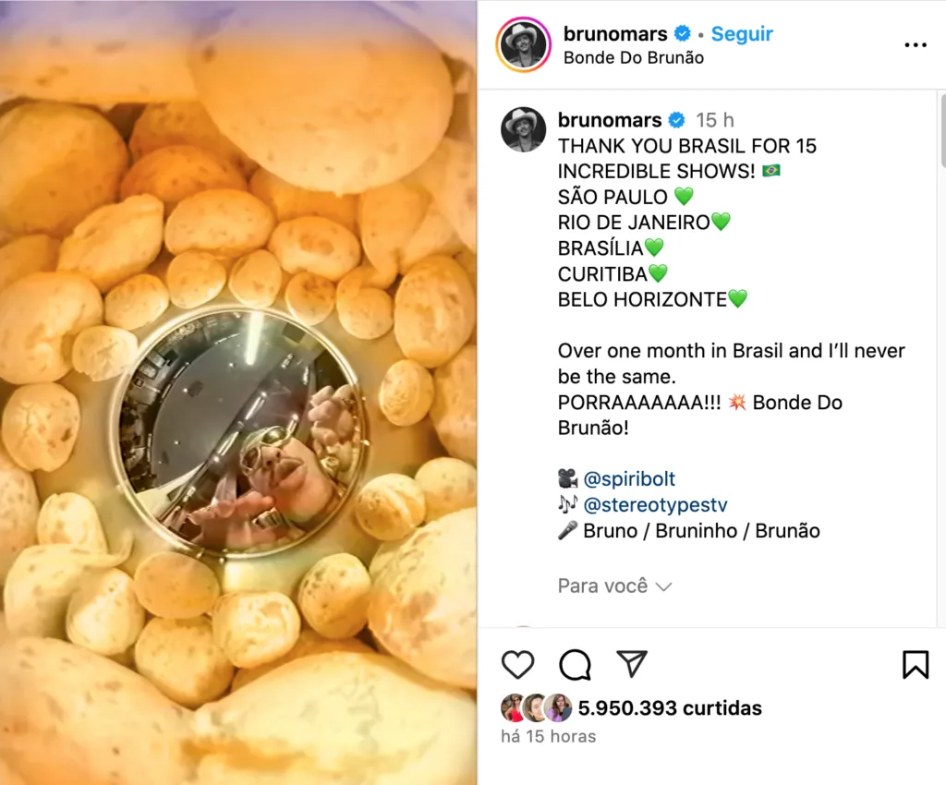Click the verified badge beside the header username

coord(683,34)
